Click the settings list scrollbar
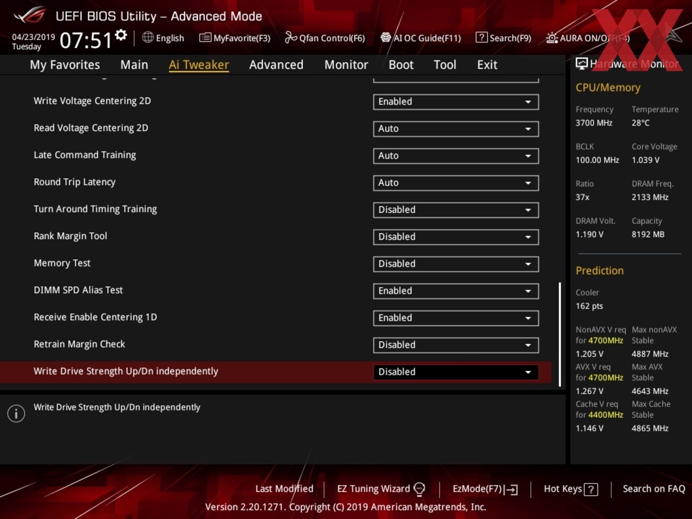Viewport: 692px width, 519px height. pos(560,335)
